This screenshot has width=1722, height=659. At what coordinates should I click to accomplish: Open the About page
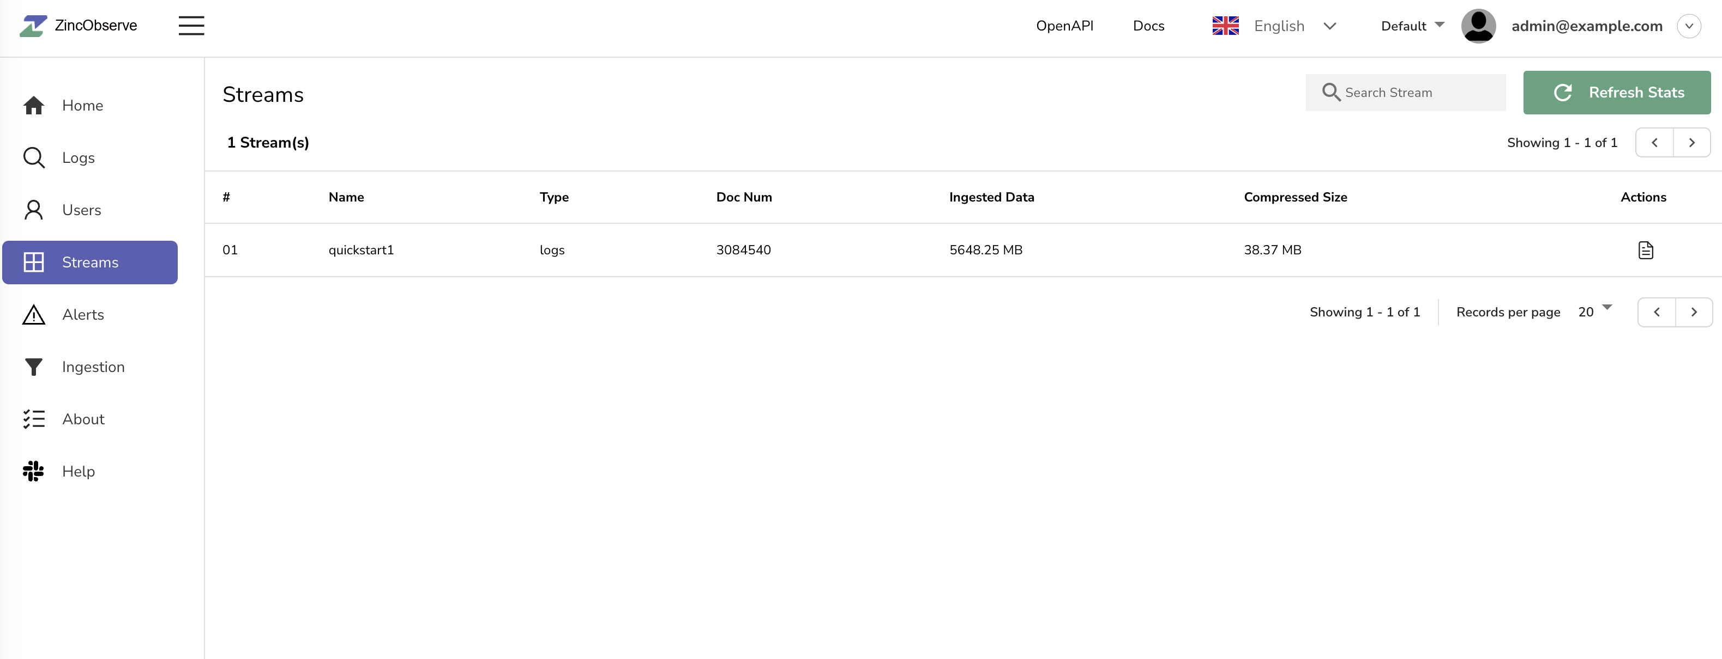[83, 419]
